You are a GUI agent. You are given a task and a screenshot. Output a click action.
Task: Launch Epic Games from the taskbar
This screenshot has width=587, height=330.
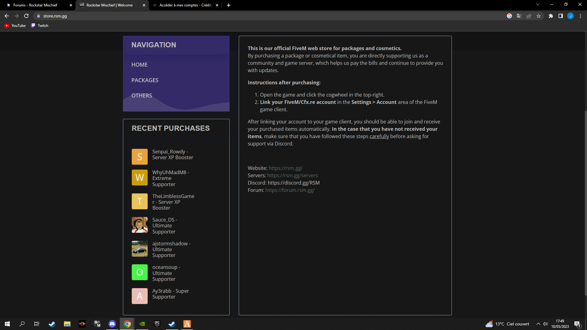[157, 324]
